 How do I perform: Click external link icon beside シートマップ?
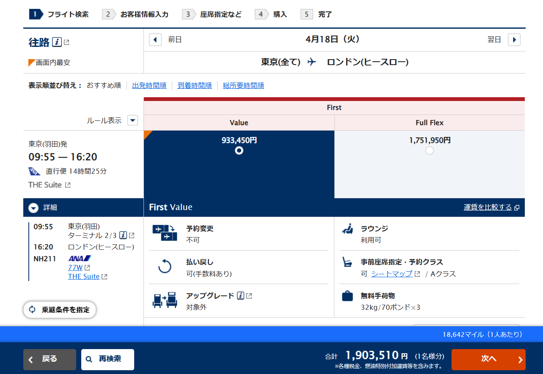coord(417,274)
